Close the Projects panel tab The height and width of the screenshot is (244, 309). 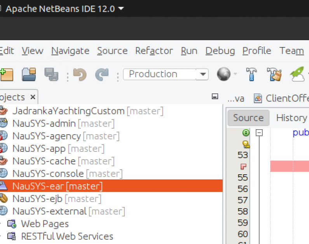coord(33,97)
